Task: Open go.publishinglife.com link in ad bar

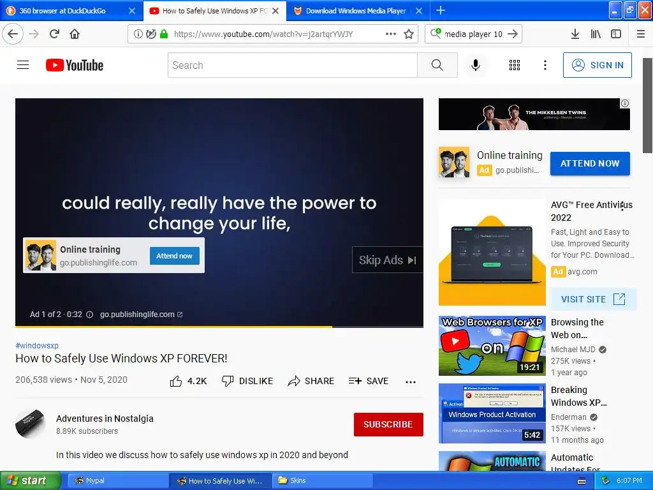Action: (x=141, y=315)
